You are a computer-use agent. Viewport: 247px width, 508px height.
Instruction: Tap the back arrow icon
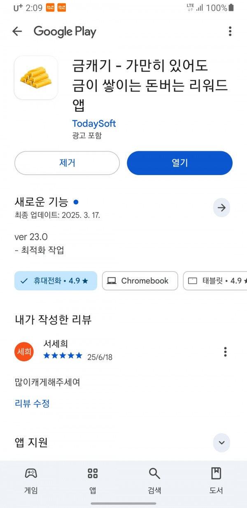[17, 31]
